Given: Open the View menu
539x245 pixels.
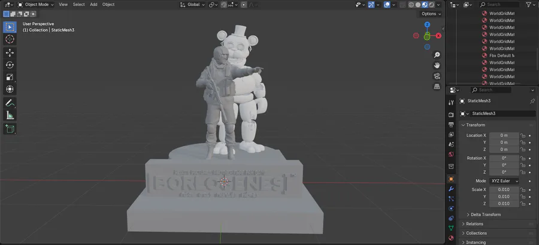Looking at the screenshot, I should (x=63, y=5).
